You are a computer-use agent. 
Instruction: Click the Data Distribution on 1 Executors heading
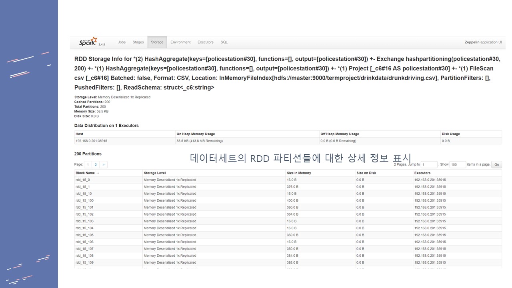click(x=106, y=126)
